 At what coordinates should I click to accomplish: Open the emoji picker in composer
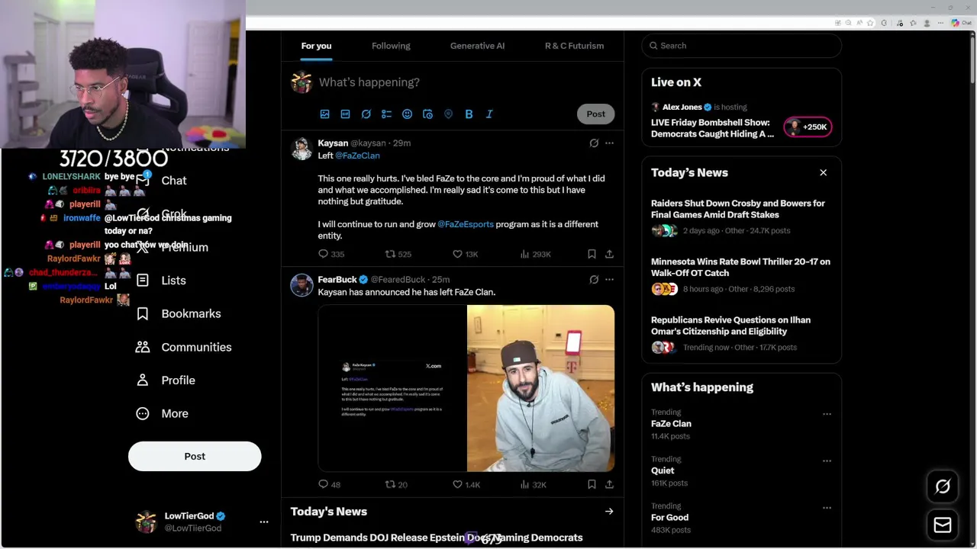click(407, 114)
